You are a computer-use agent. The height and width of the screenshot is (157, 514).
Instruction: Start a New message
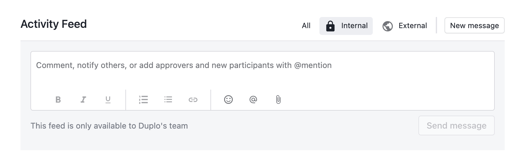click(475, 26)
